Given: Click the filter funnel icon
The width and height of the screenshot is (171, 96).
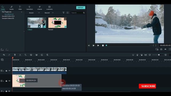Looking at the screenshot, I should click(x=64, y=13).
